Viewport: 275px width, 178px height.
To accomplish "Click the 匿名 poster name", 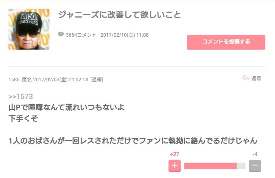I will point(27,80).
